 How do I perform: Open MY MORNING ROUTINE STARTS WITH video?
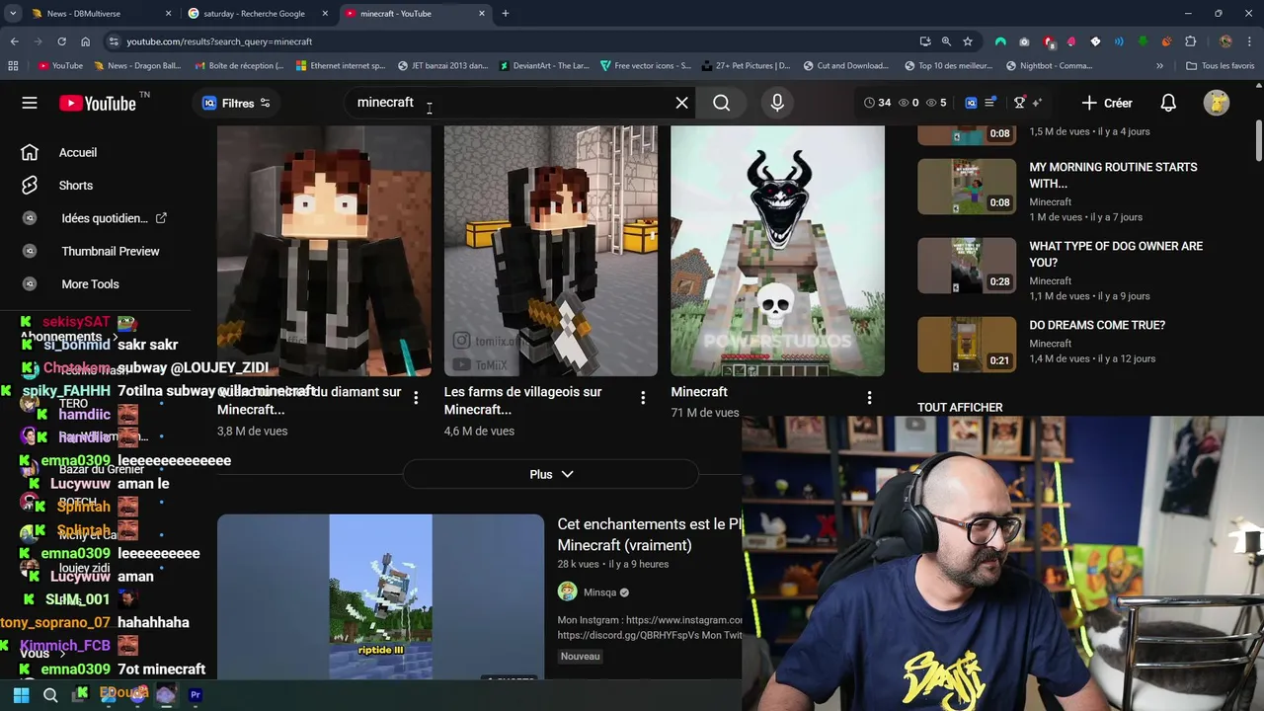(1113, 175)
